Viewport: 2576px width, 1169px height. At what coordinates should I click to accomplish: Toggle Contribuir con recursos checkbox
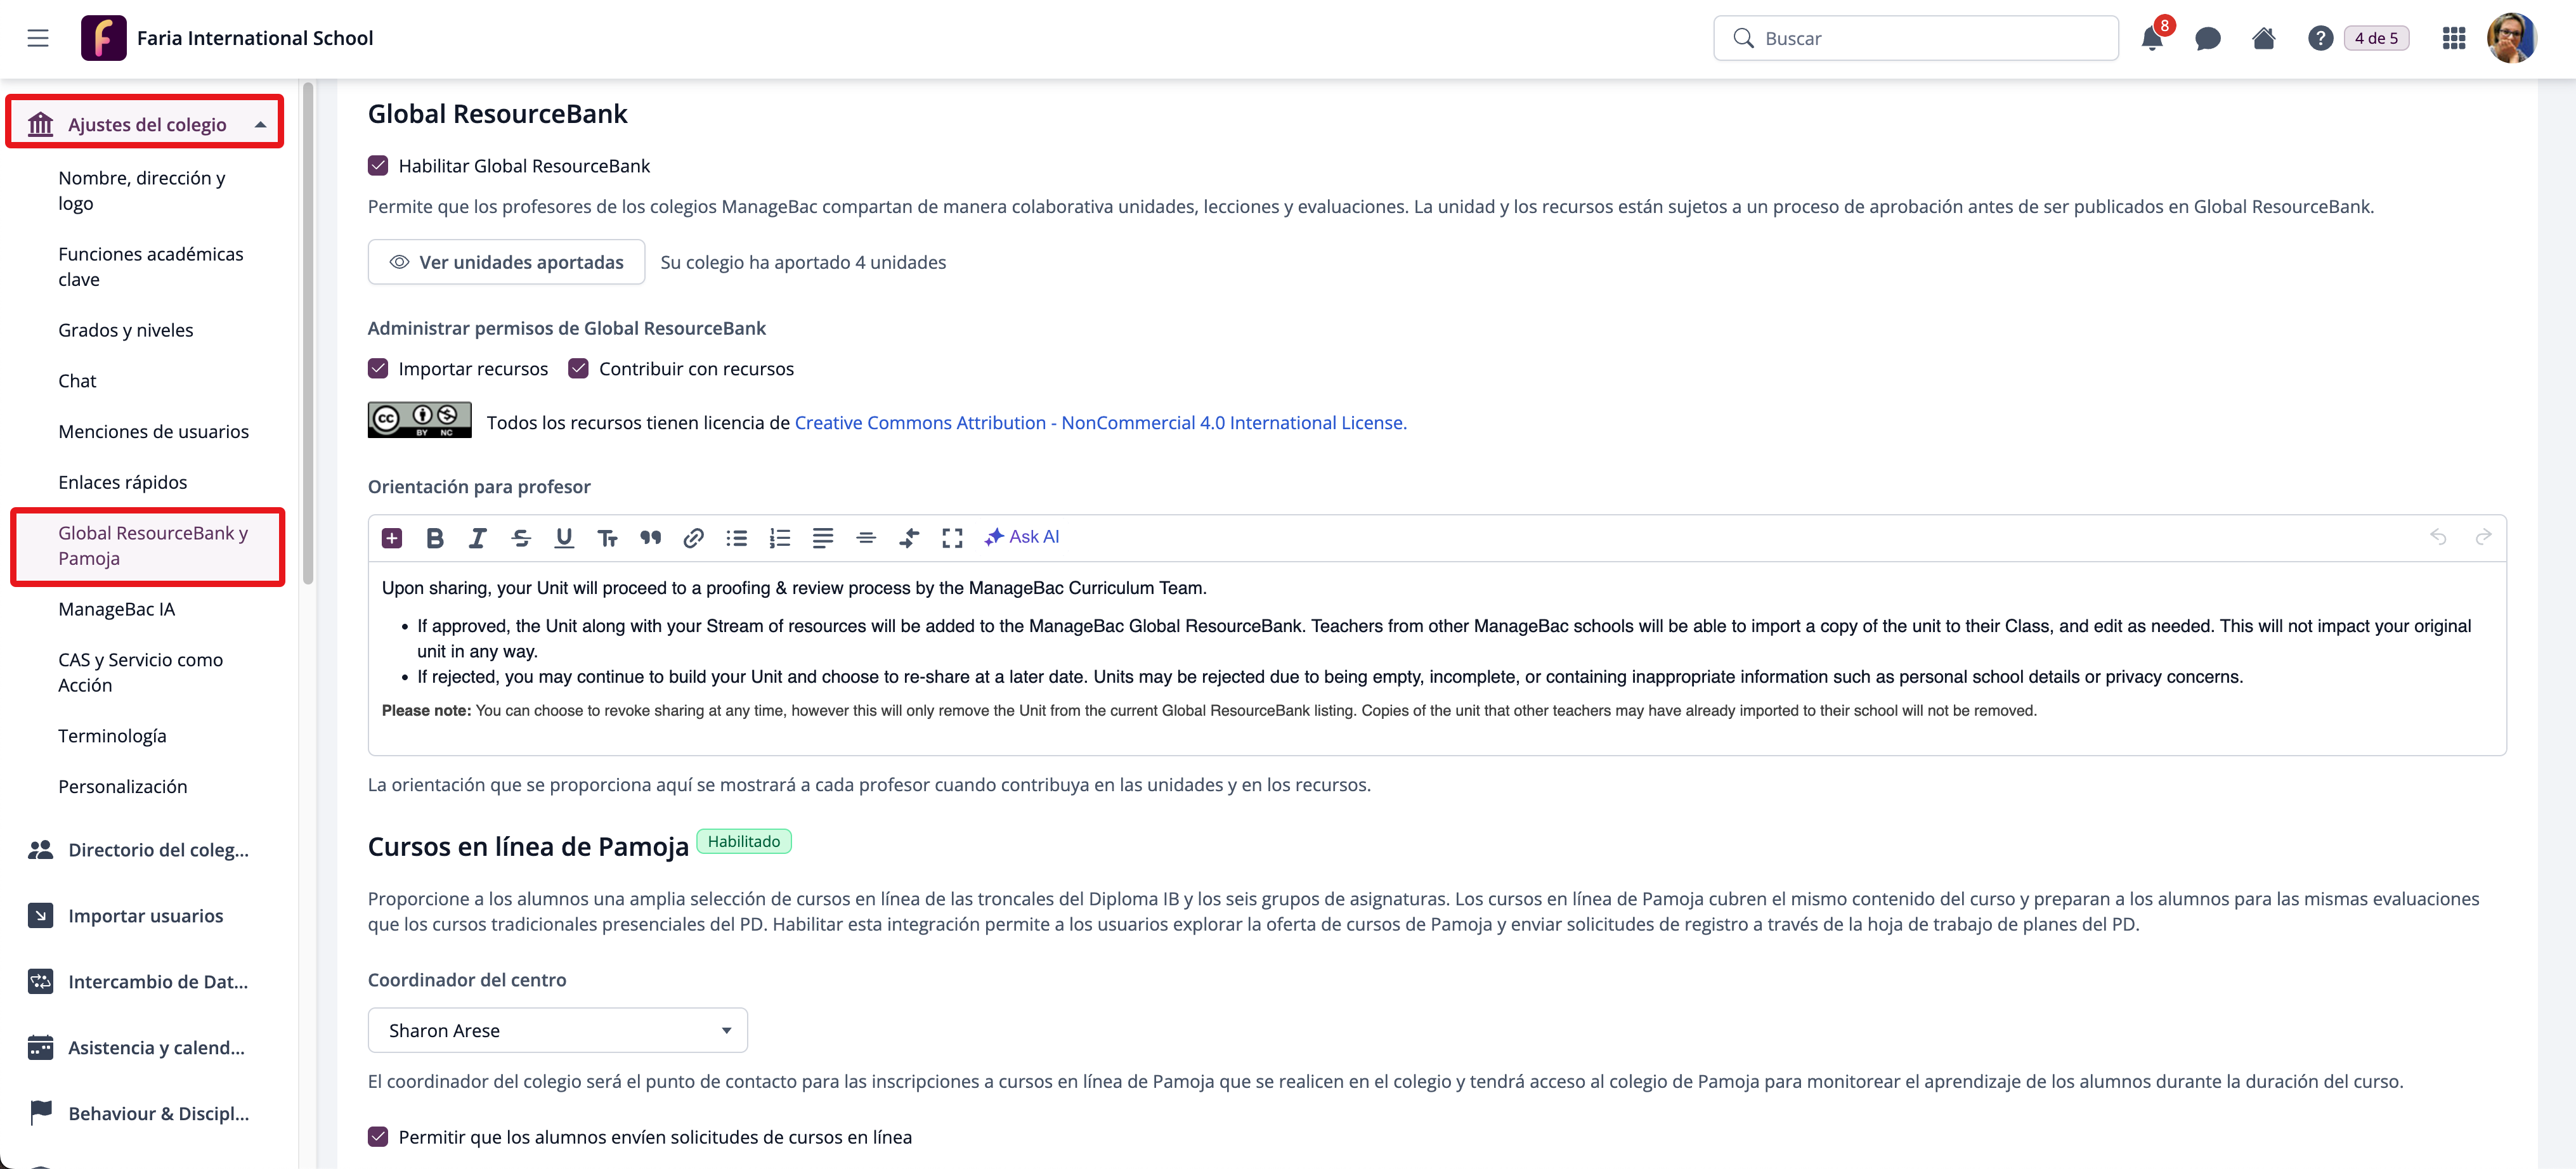(578, 369)
